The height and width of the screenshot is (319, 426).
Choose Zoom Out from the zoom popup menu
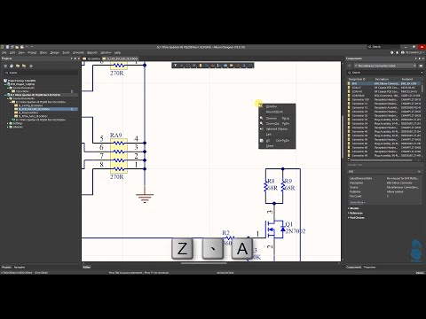[x=278, y=123]
